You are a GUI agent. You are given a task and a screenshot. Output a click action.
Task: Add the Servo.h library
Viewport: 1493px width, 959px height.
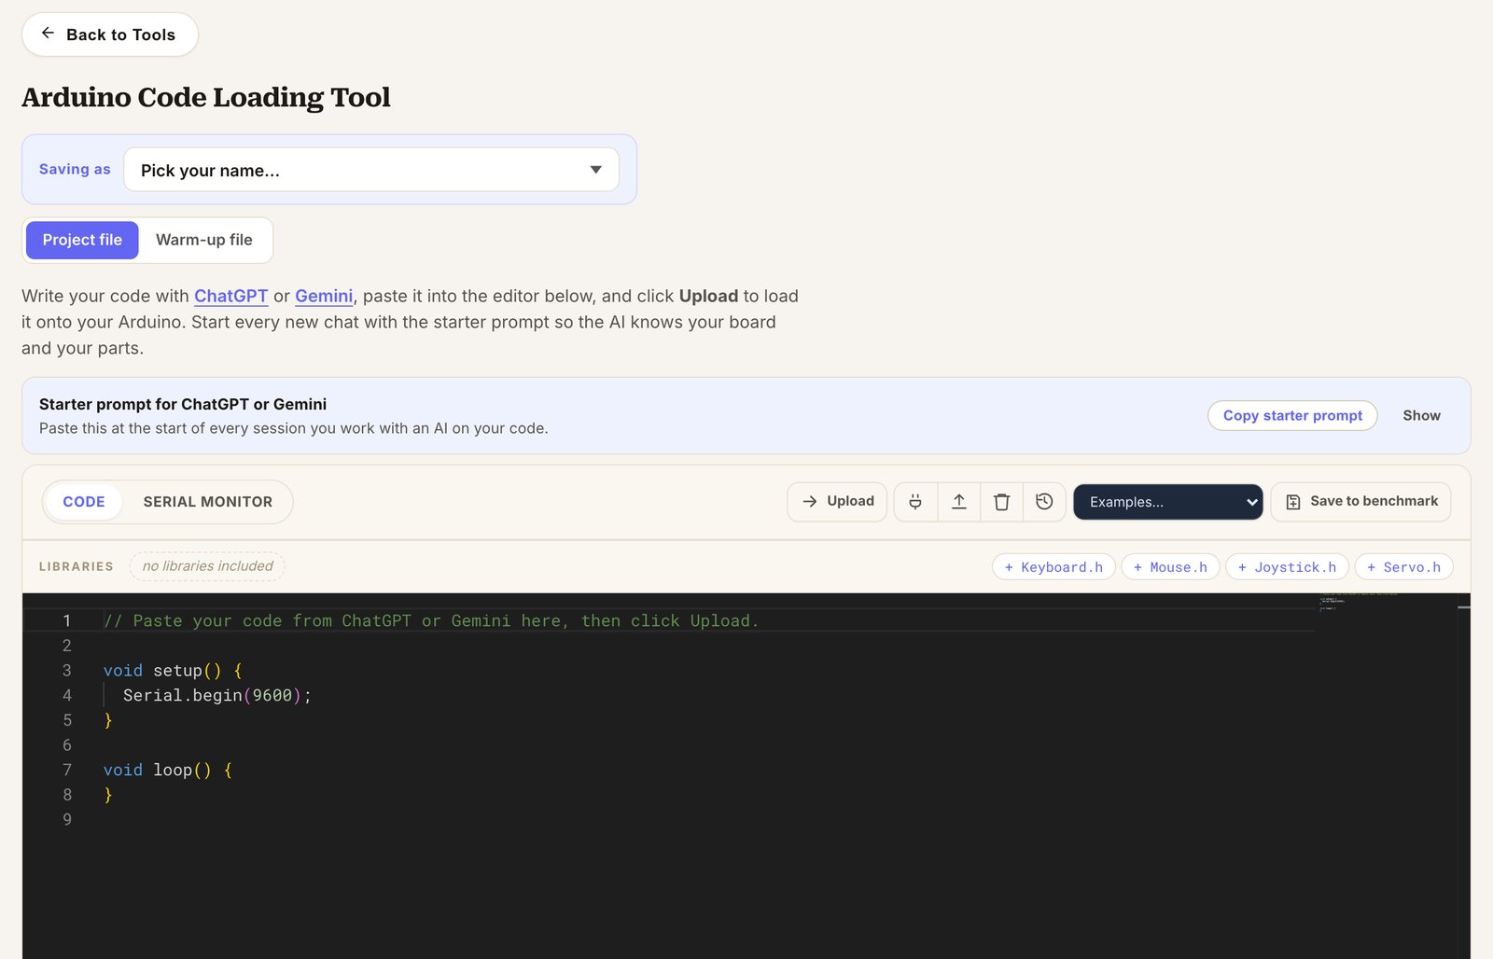(1403, 567)
